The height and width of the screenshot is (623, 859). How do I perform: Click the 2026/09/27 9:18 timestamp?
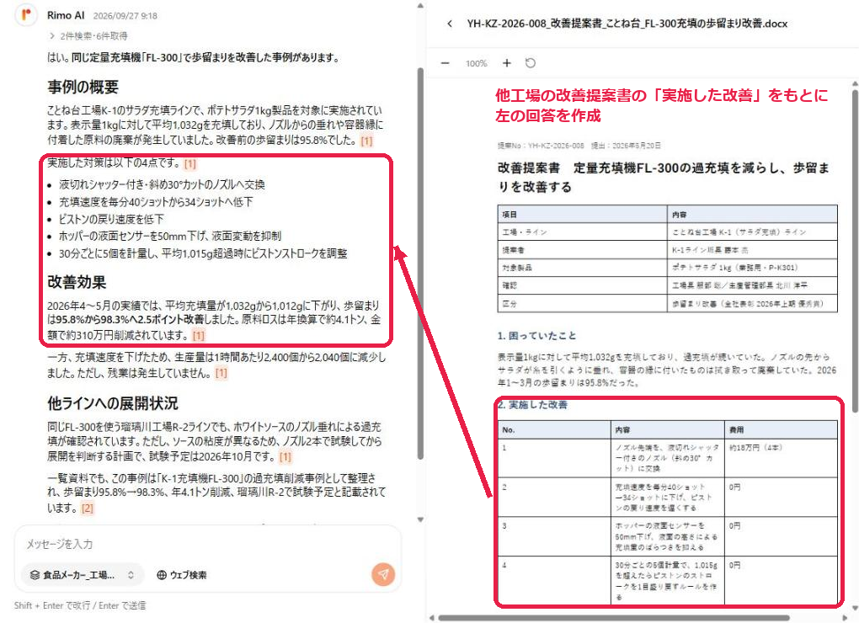[125, 16]
